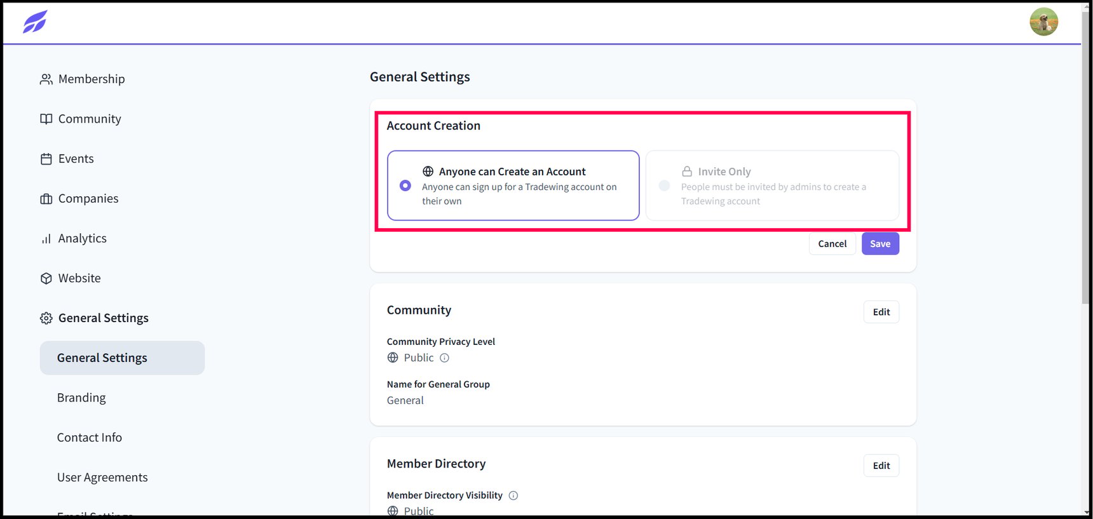Click the 'General' group name value
Screen dimensions: 1093x519
(405, 401)
